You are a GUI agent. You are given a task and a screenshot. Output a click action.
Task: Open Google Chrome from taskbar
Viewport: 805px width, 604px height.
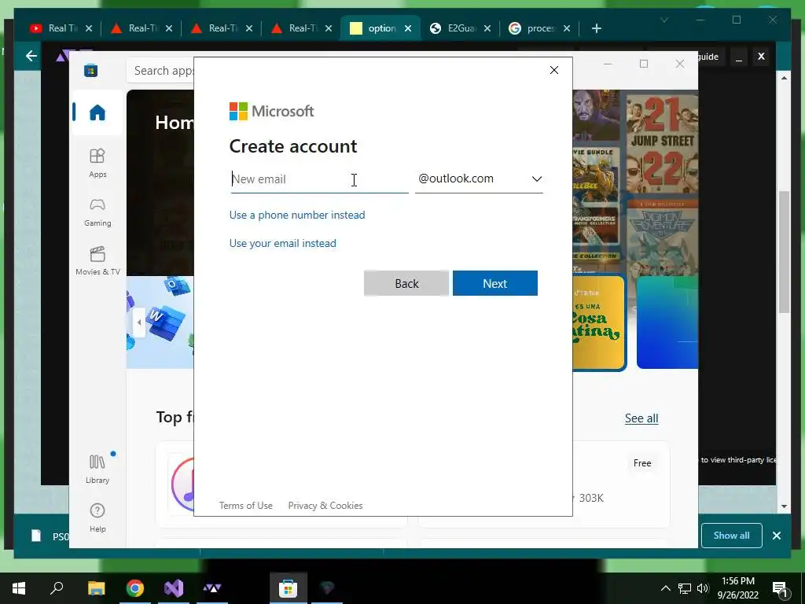pyautogui.click(x=135, y=588)
